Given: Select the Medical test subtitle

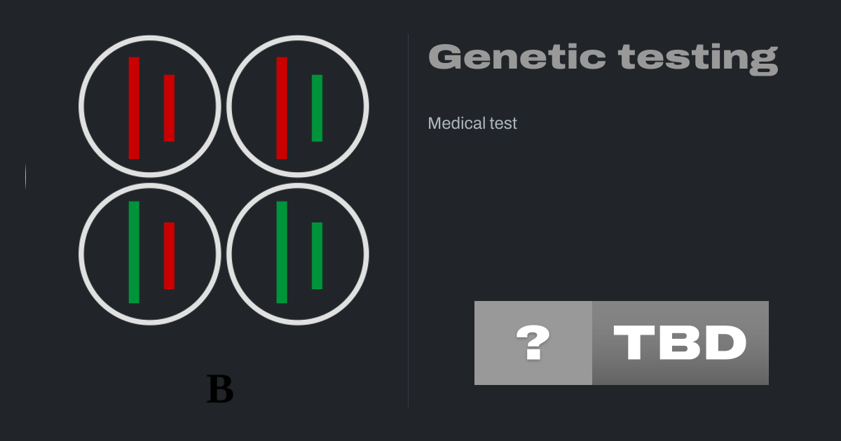Looking at the screenshot, I should (x=472, y=124).
